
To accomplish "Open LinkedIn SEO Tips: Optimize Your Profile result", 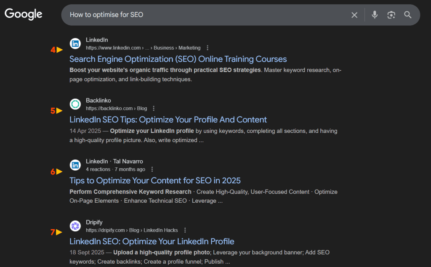I will pos(168,119).
